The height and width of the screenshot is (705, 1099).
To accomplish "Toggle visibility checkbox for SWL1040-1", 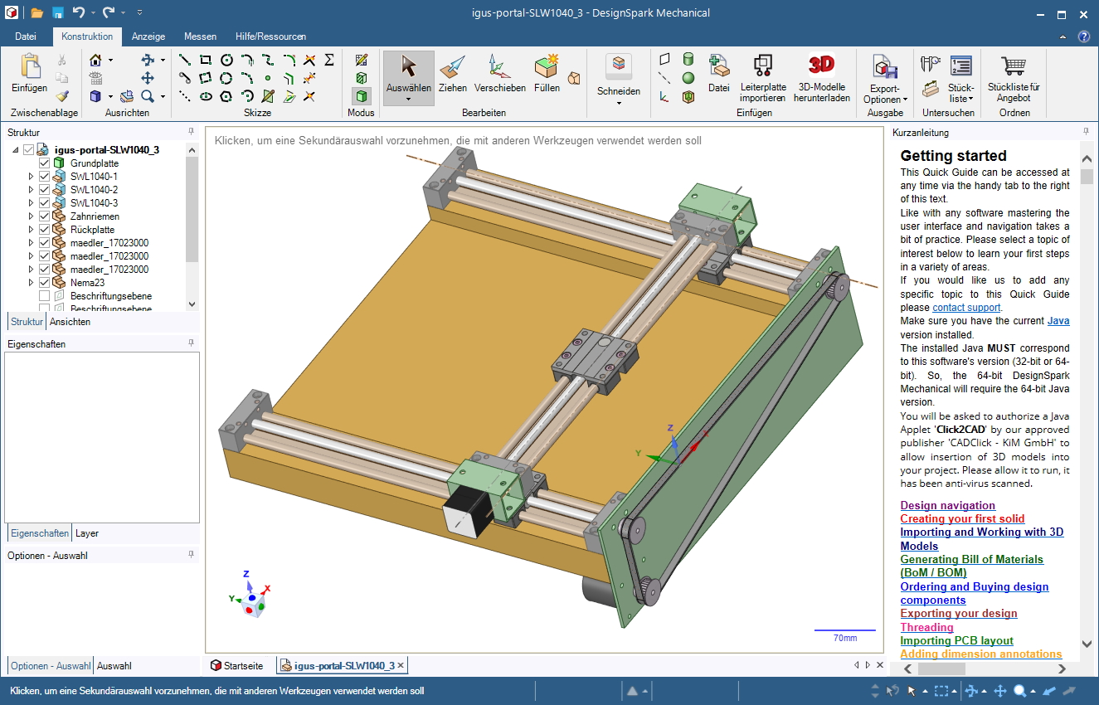I will tap(45, 177).
